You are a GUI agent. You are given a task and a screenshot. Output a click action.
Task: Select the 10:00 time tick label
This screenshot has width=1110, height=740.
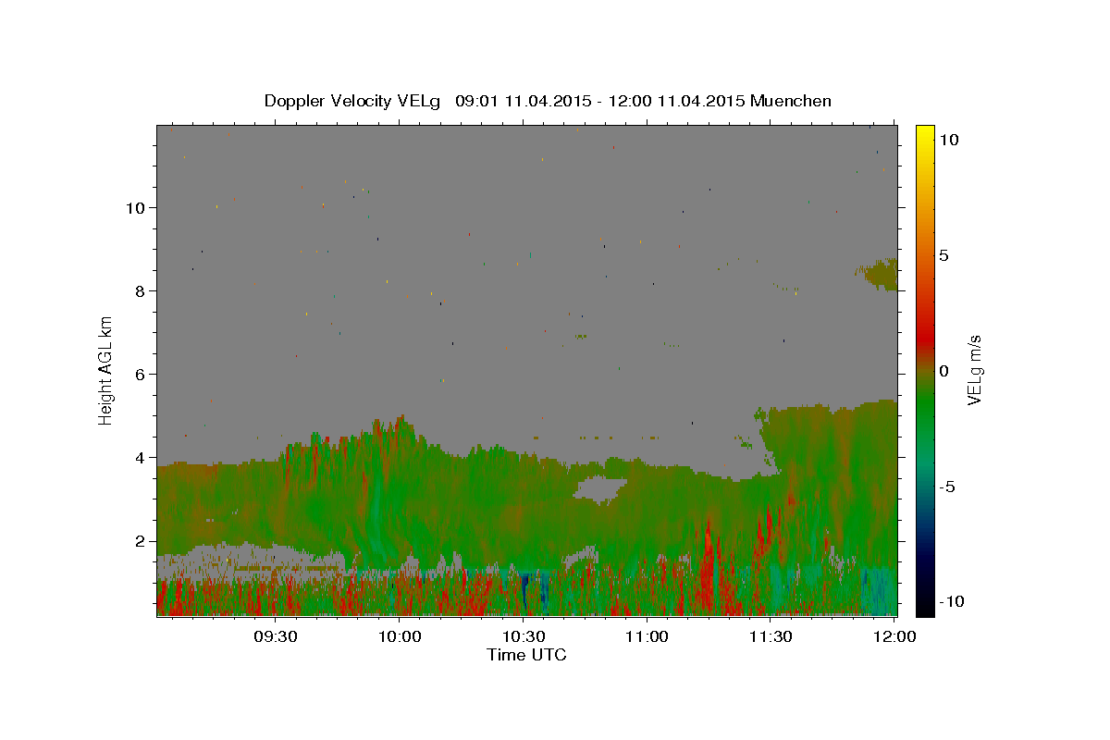400,637
